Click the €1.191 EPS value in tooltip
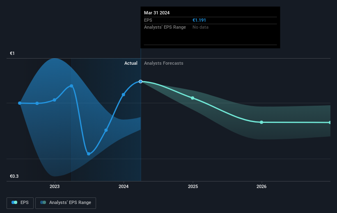The height and width of the screenshot is (213, 337). pos(199,20)
